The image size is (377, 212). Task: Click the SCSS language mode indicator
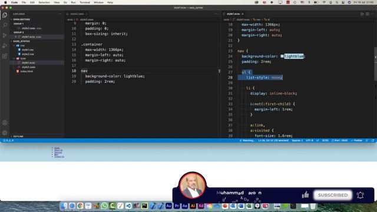pyautogui.click(x=325, y=140)
